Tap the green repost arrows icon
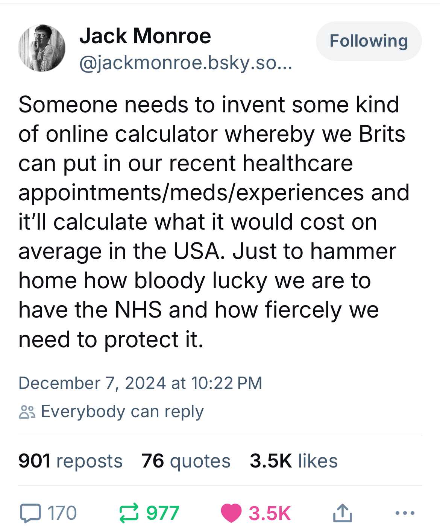 (x=129, y=513)
